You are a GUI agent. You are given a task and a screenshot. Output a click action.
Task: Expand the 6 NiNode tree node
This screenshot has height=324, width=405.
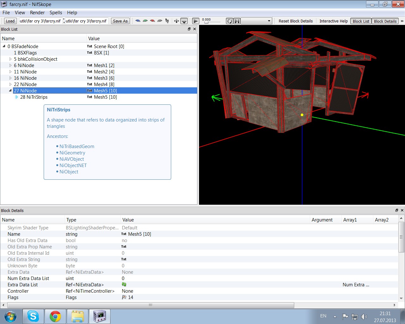(x=10, y=65)
